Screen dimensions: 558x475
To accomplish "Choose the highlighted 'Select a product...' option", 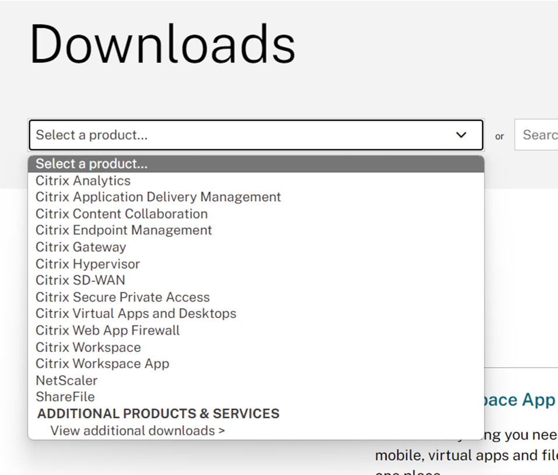I will [256, 164].
